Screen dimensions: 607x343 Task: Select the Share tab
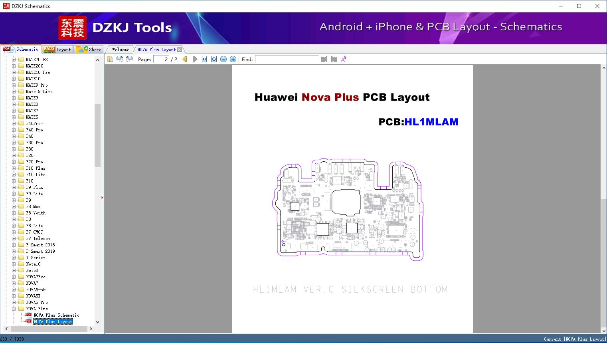point(89,49)
